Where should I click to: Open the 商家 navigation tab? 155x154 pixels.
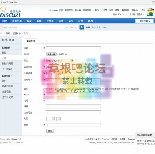29,21
